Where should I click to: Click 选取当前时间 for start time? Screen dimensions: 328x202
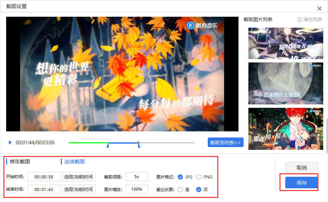pos(79,177)
